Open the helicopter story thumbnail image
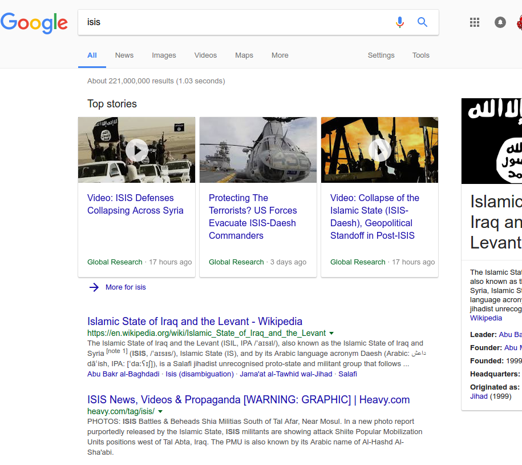Screen dimensions: 522x465 coord(258,150)
